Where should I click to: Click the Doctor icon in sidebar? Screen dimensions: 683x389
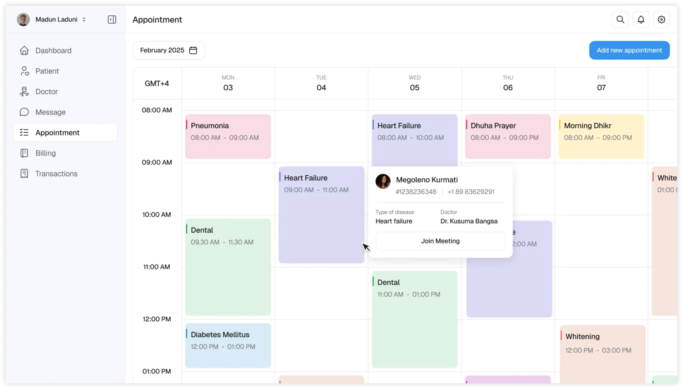[24, 92]
